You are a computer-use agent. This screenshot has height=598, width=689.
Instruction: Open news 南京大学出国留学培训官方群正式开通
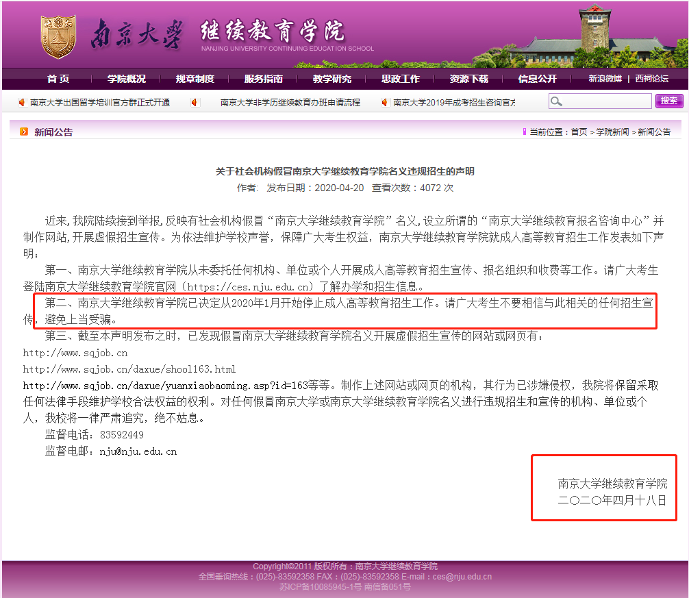(100, 102)
